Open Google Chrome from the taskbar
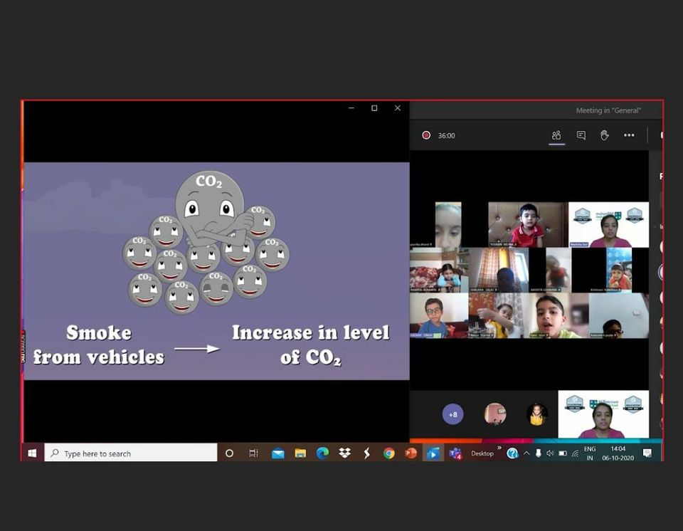Screen dimensions: 683x531 389,454
